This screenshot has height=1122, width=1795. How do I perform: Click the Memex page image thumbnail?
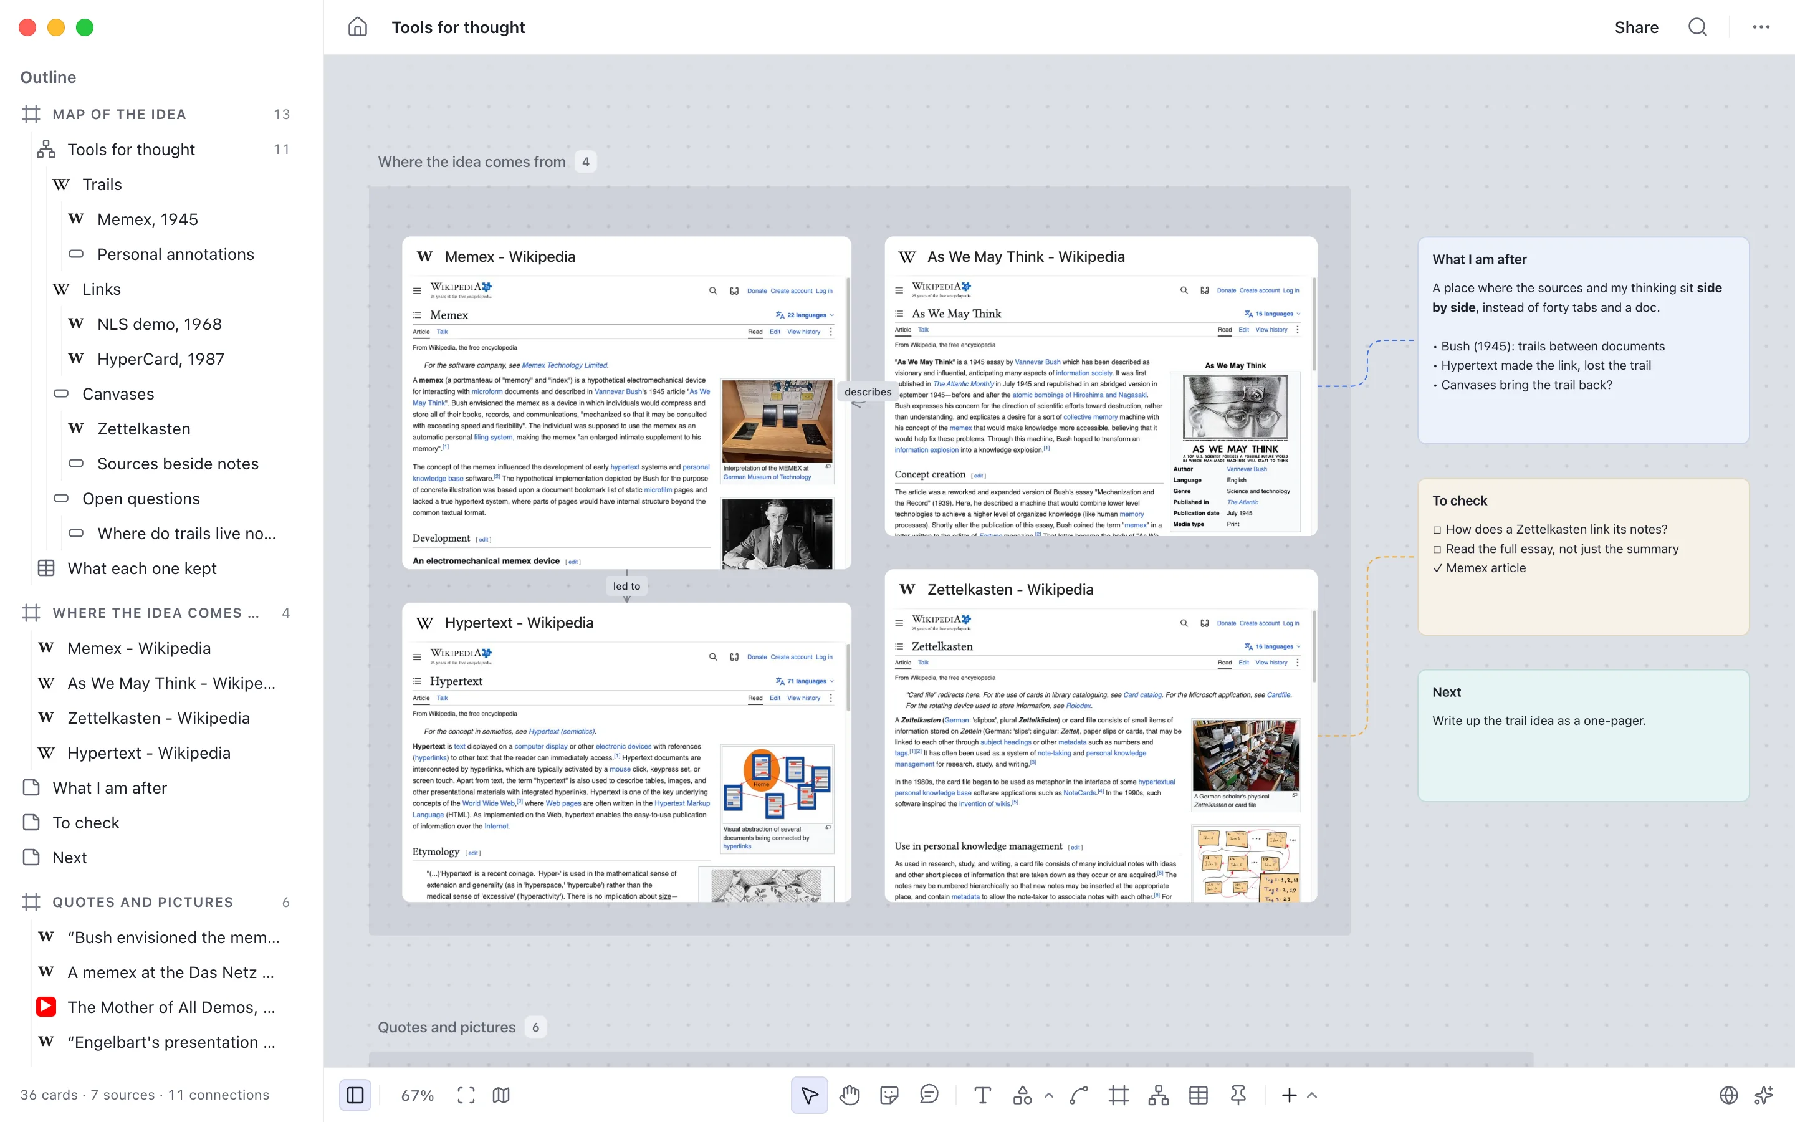click(777, 421)
